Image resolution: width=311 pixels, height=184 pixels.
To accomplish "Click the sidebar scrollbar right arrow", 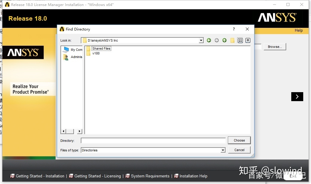I will point(80,131).
